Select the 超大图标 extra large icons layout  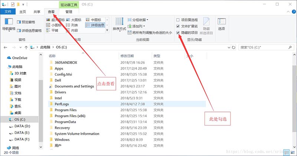[x=56, y=20]
